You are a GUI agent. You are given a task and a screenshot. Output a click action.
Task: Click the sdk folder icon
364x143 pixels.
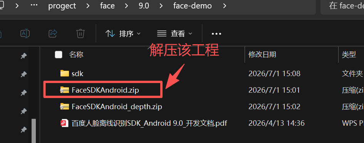click(65, 73)
